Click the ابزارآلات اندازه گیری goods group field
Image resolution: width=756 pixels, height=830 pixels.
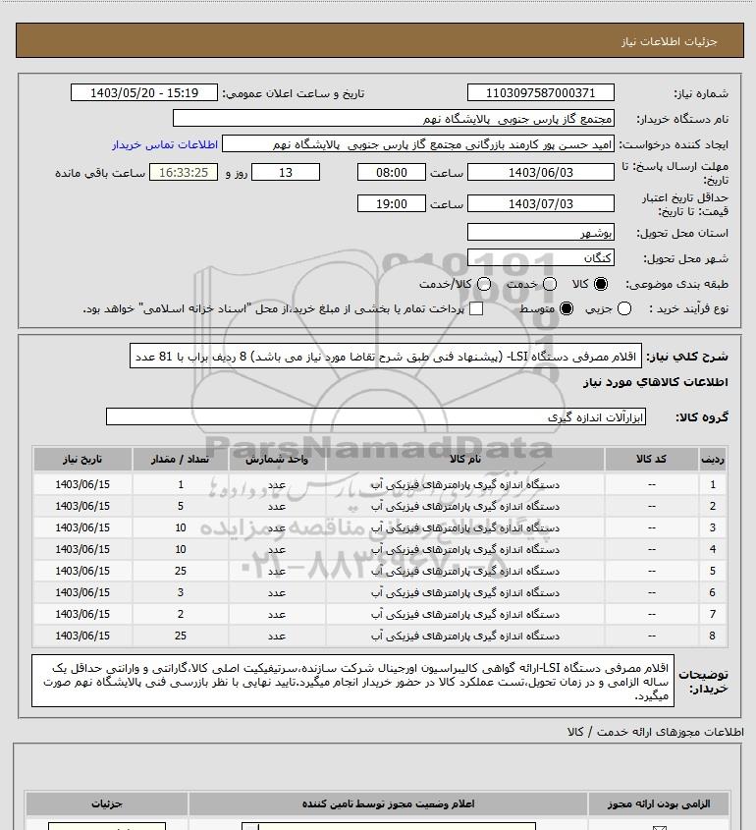pos(376,417)
